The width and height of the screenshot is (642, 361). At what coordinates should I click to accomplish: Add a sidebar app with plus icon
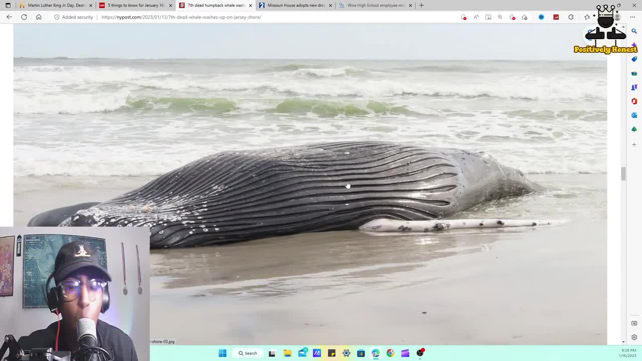[634, 144]
